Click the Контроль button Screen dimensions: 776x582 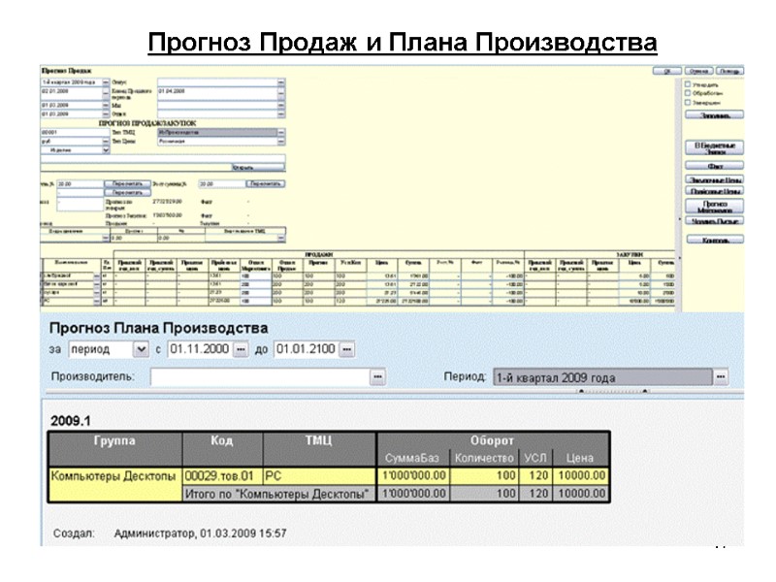[x=715, y=240]
